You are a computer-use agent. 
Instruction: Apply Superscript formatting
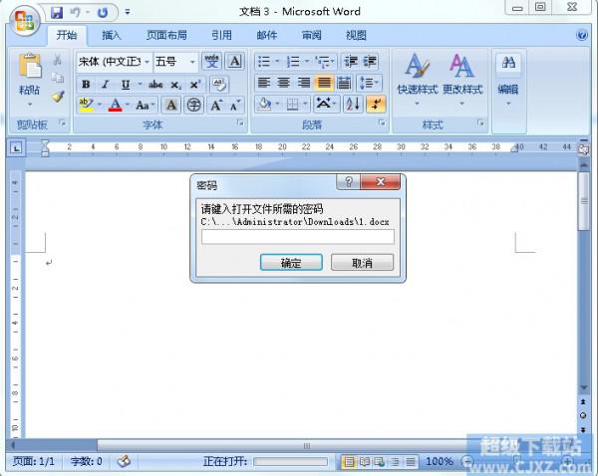[x=195, y=85]
